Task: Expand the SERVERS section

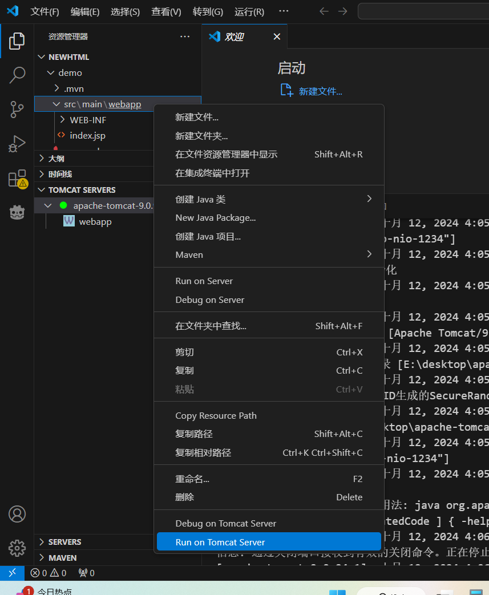Action: (x=42, y=542)
